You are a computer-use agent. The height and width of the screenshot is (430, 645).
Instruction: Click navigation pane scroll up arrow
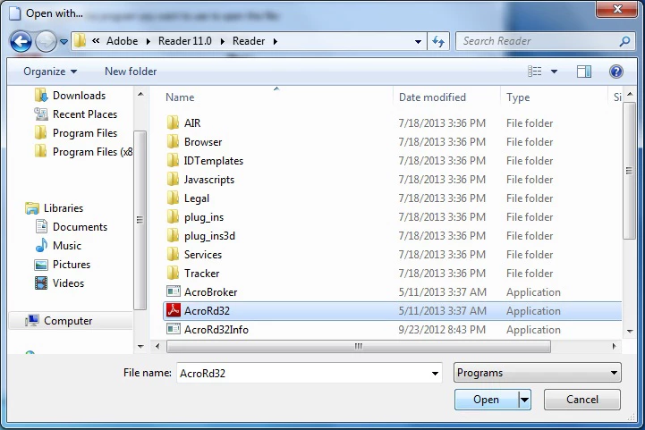coord(140,94)
